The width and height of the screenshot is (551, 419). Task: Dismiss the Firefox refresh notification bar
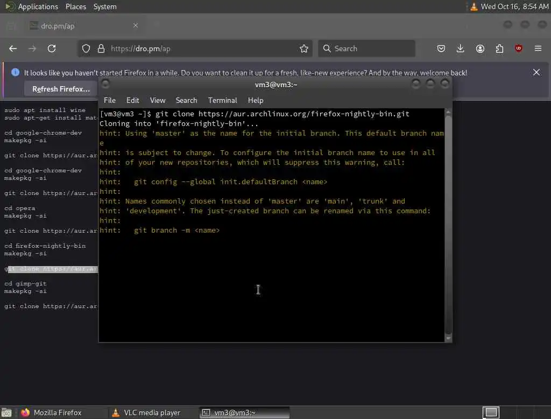tap(536, 73)
